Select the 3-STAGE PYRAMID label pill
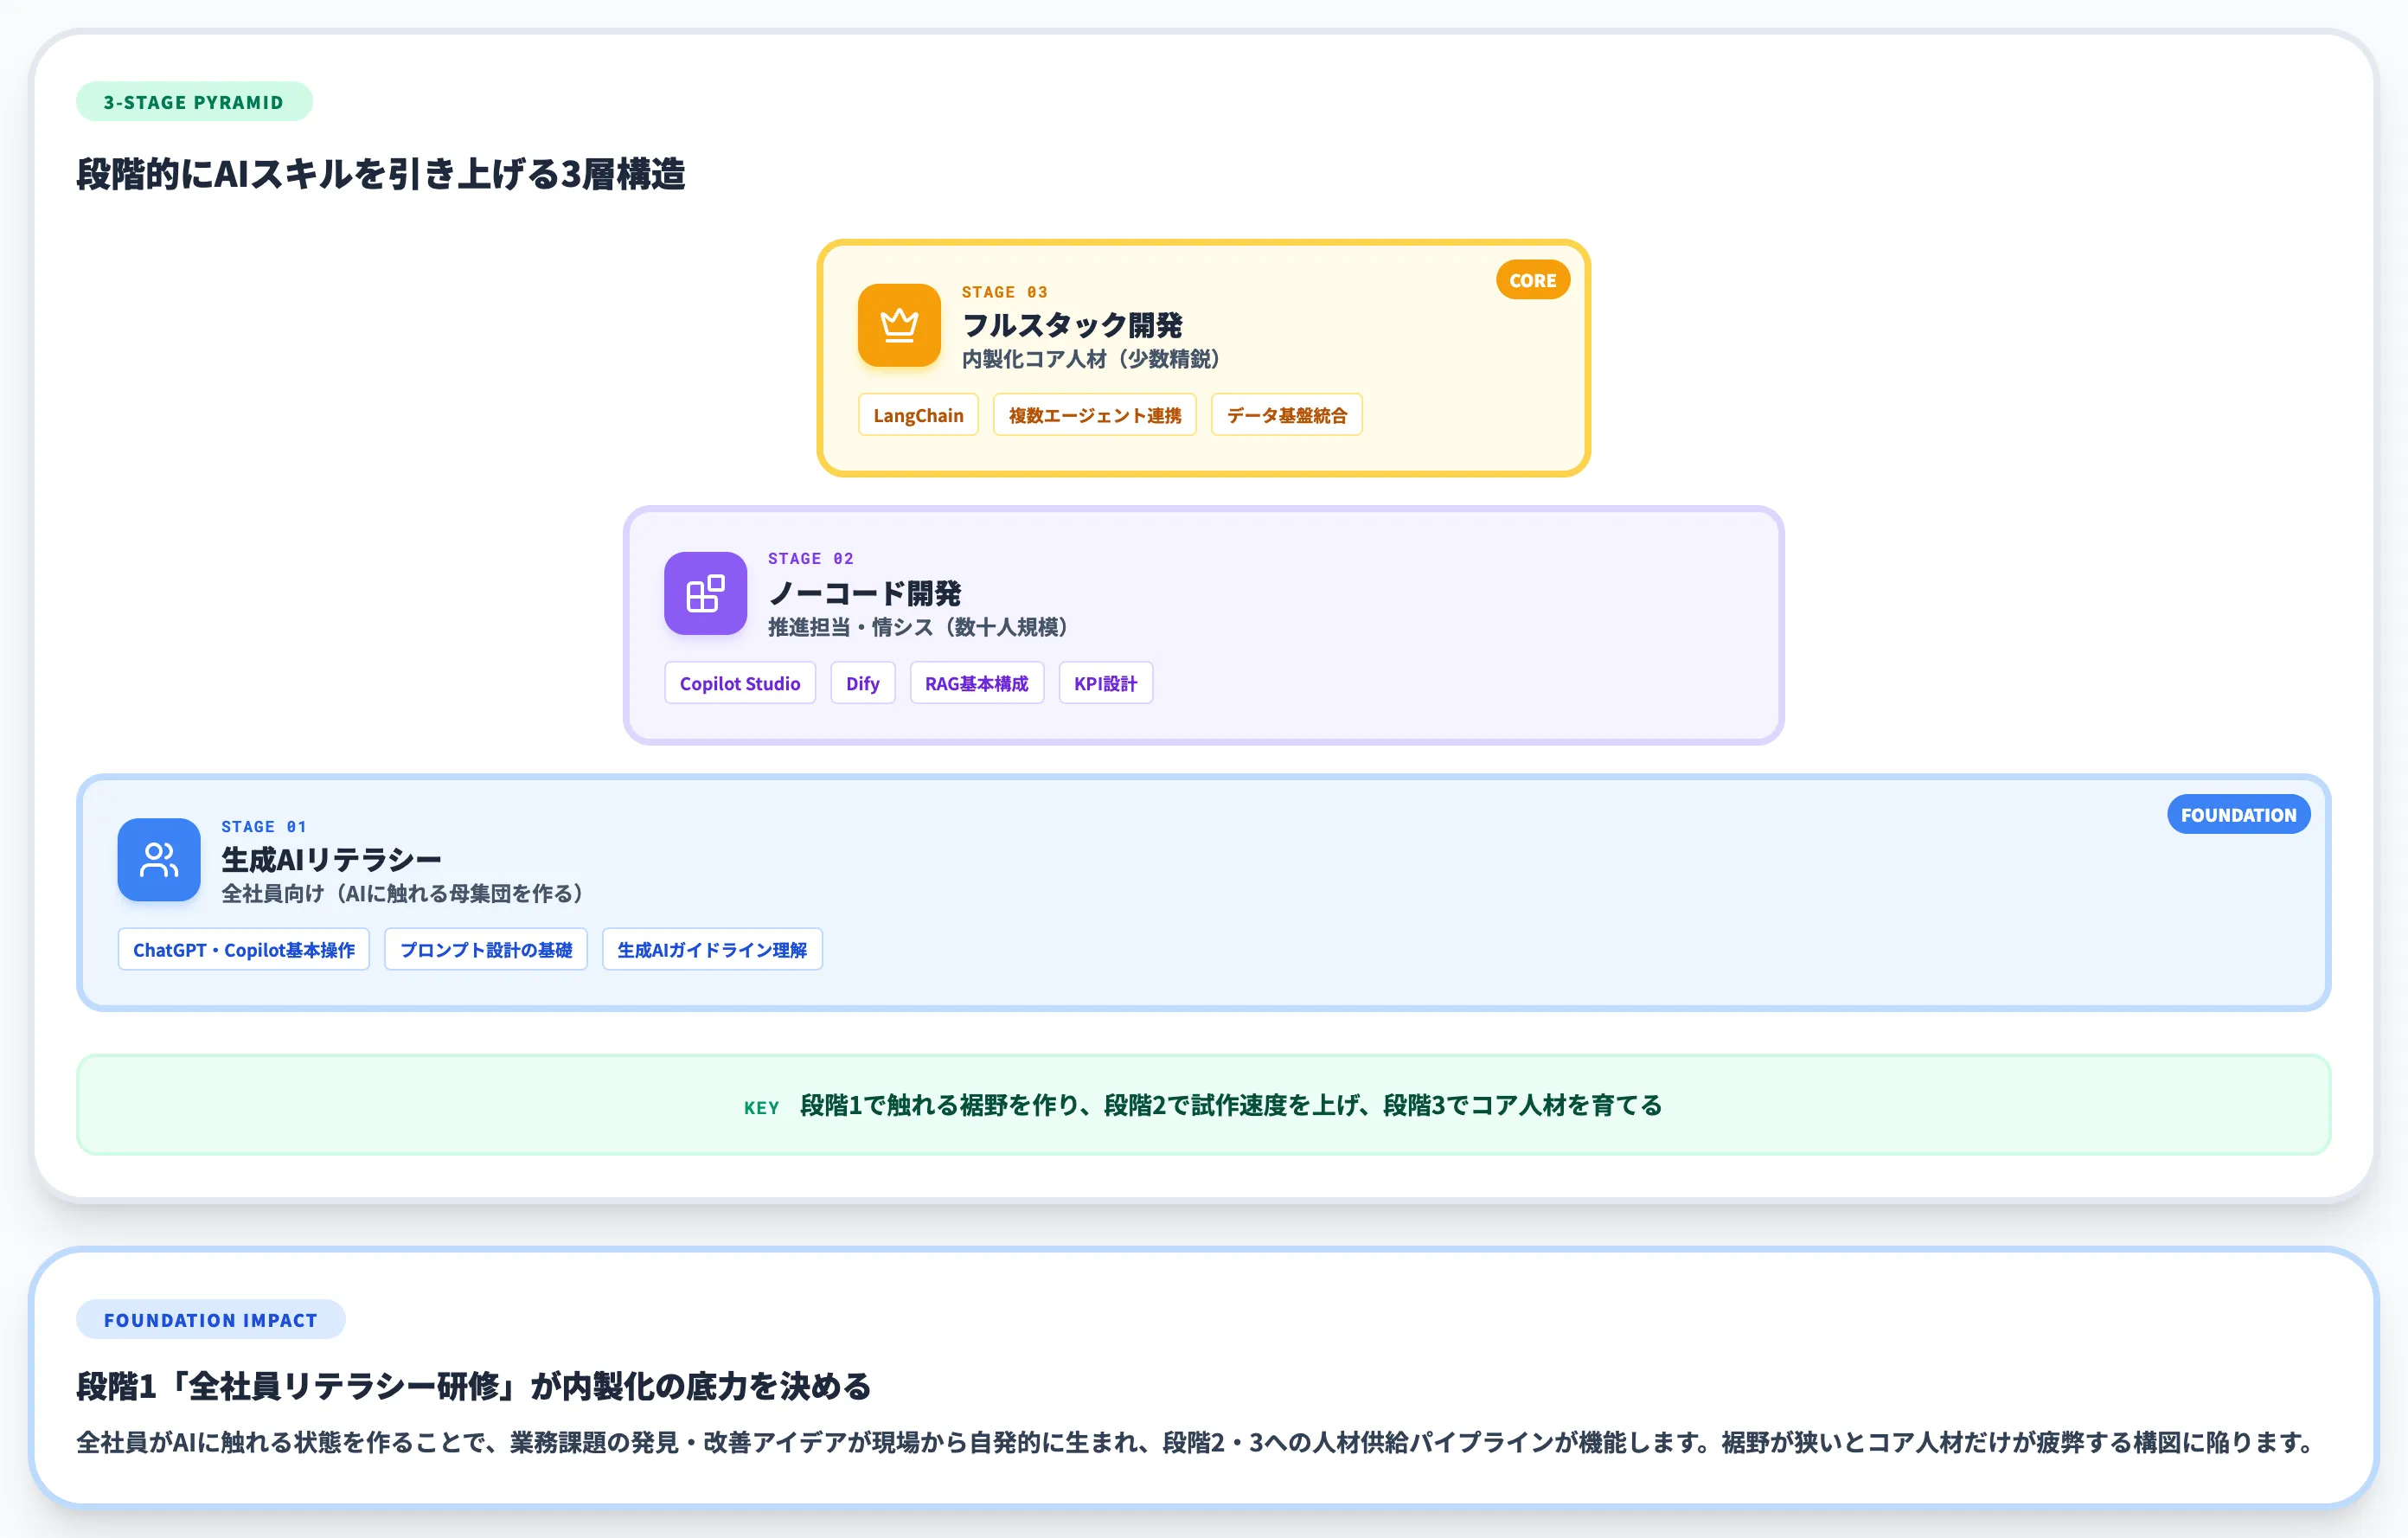The width and height of the screenshot is (2408, 1538). tap(194, 102)
